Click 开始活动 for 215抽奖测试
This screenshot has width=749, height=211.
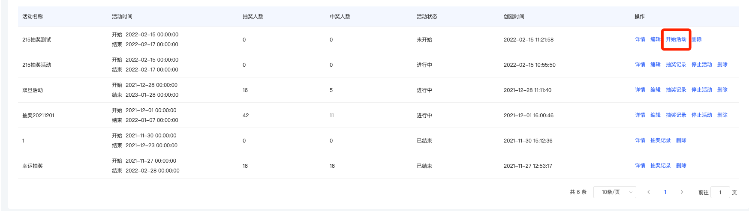pos(676,39)
